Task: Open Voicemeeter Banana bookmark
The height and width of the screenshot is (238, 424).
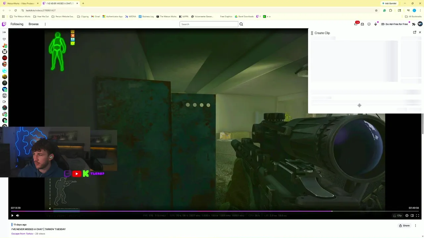Action: pos(202,17)
